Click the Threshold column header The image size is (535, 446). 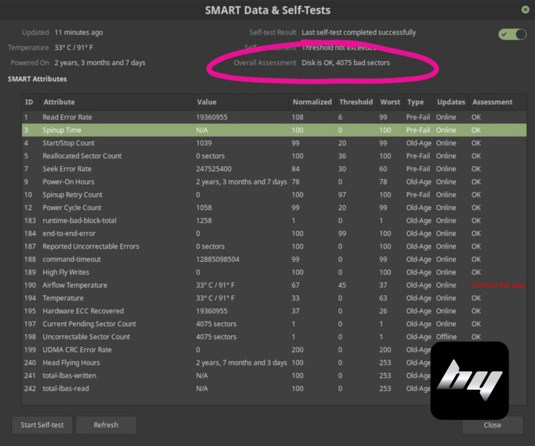(356, 102)
